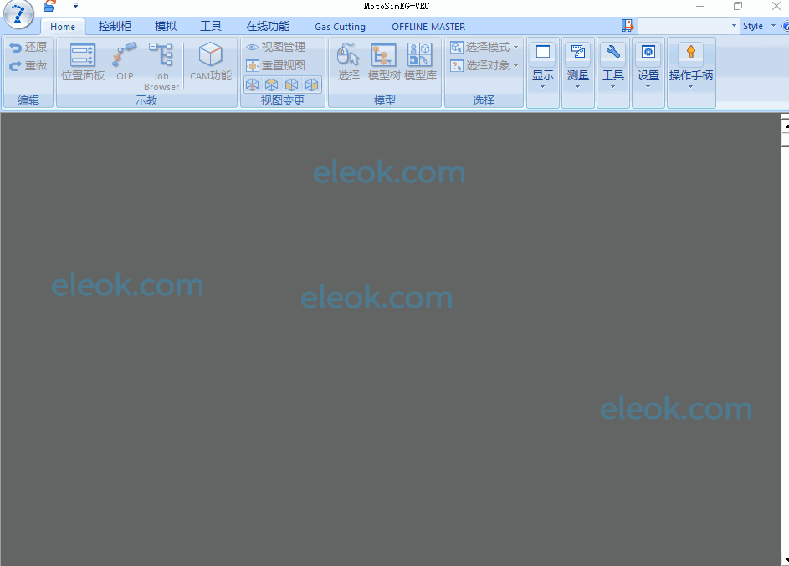Open the 显示 display dropdown button
This screenshot has width=789, height=566.
click(x=543, y=66)
